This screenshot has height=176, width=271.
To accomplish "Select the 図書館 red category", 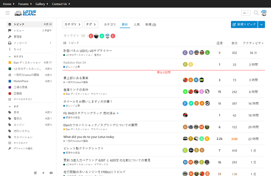I will click(30, 93).
